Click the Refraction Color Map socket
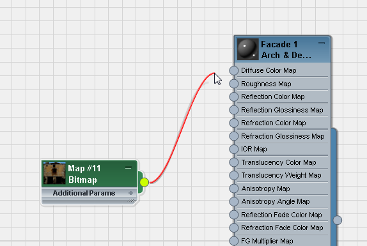This screenshot has width=367, height=246. (233, 123)
